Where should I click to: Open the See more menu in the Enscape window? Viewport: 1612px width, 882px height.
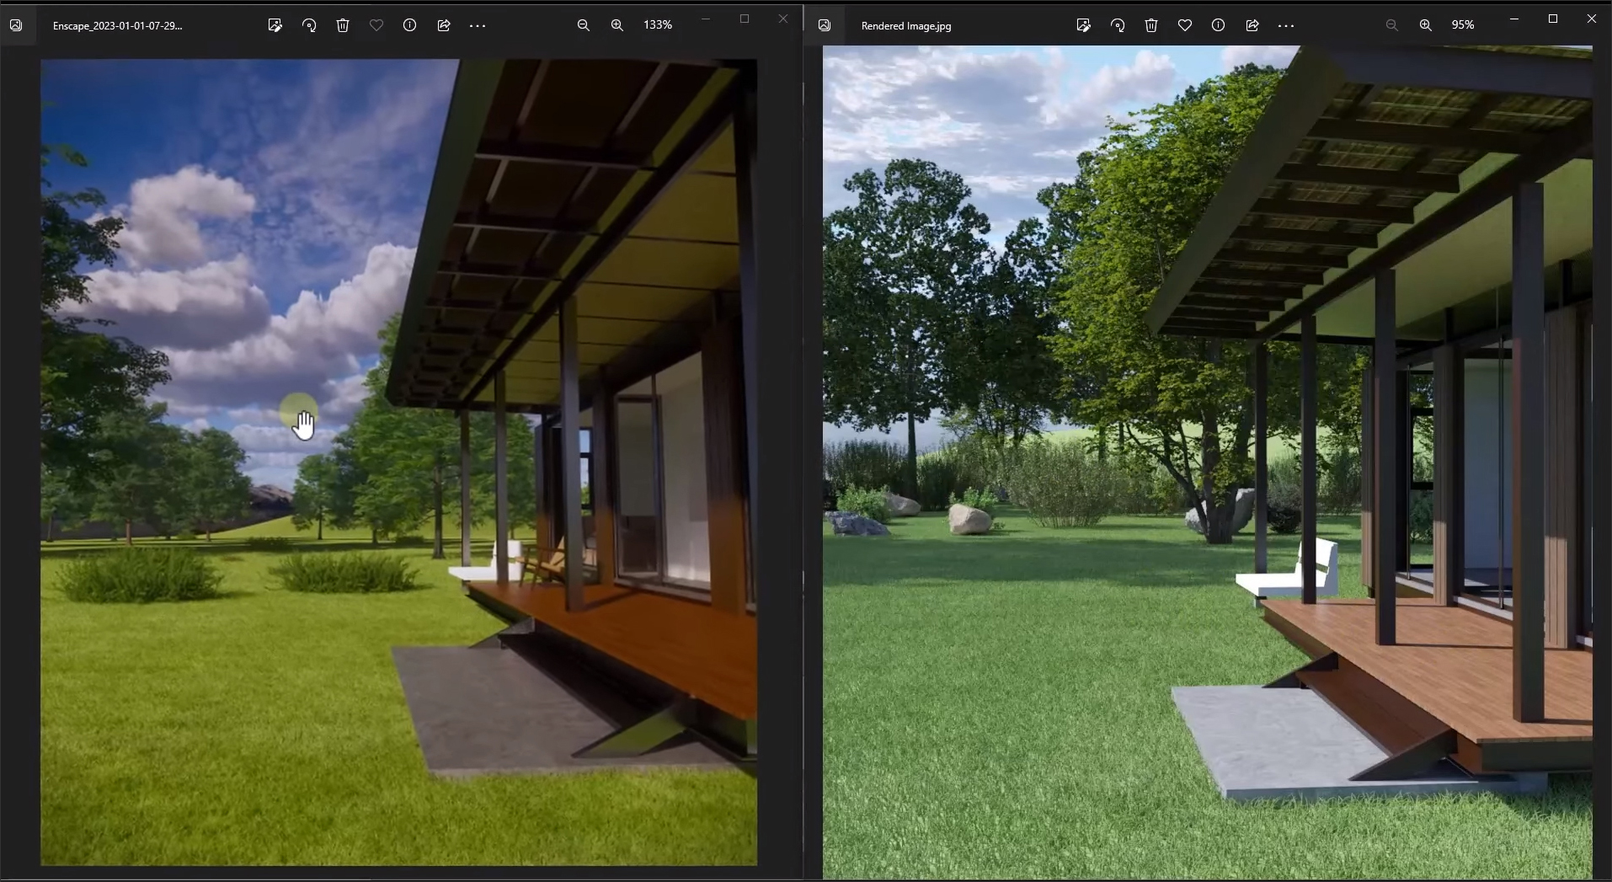(478, 25)
